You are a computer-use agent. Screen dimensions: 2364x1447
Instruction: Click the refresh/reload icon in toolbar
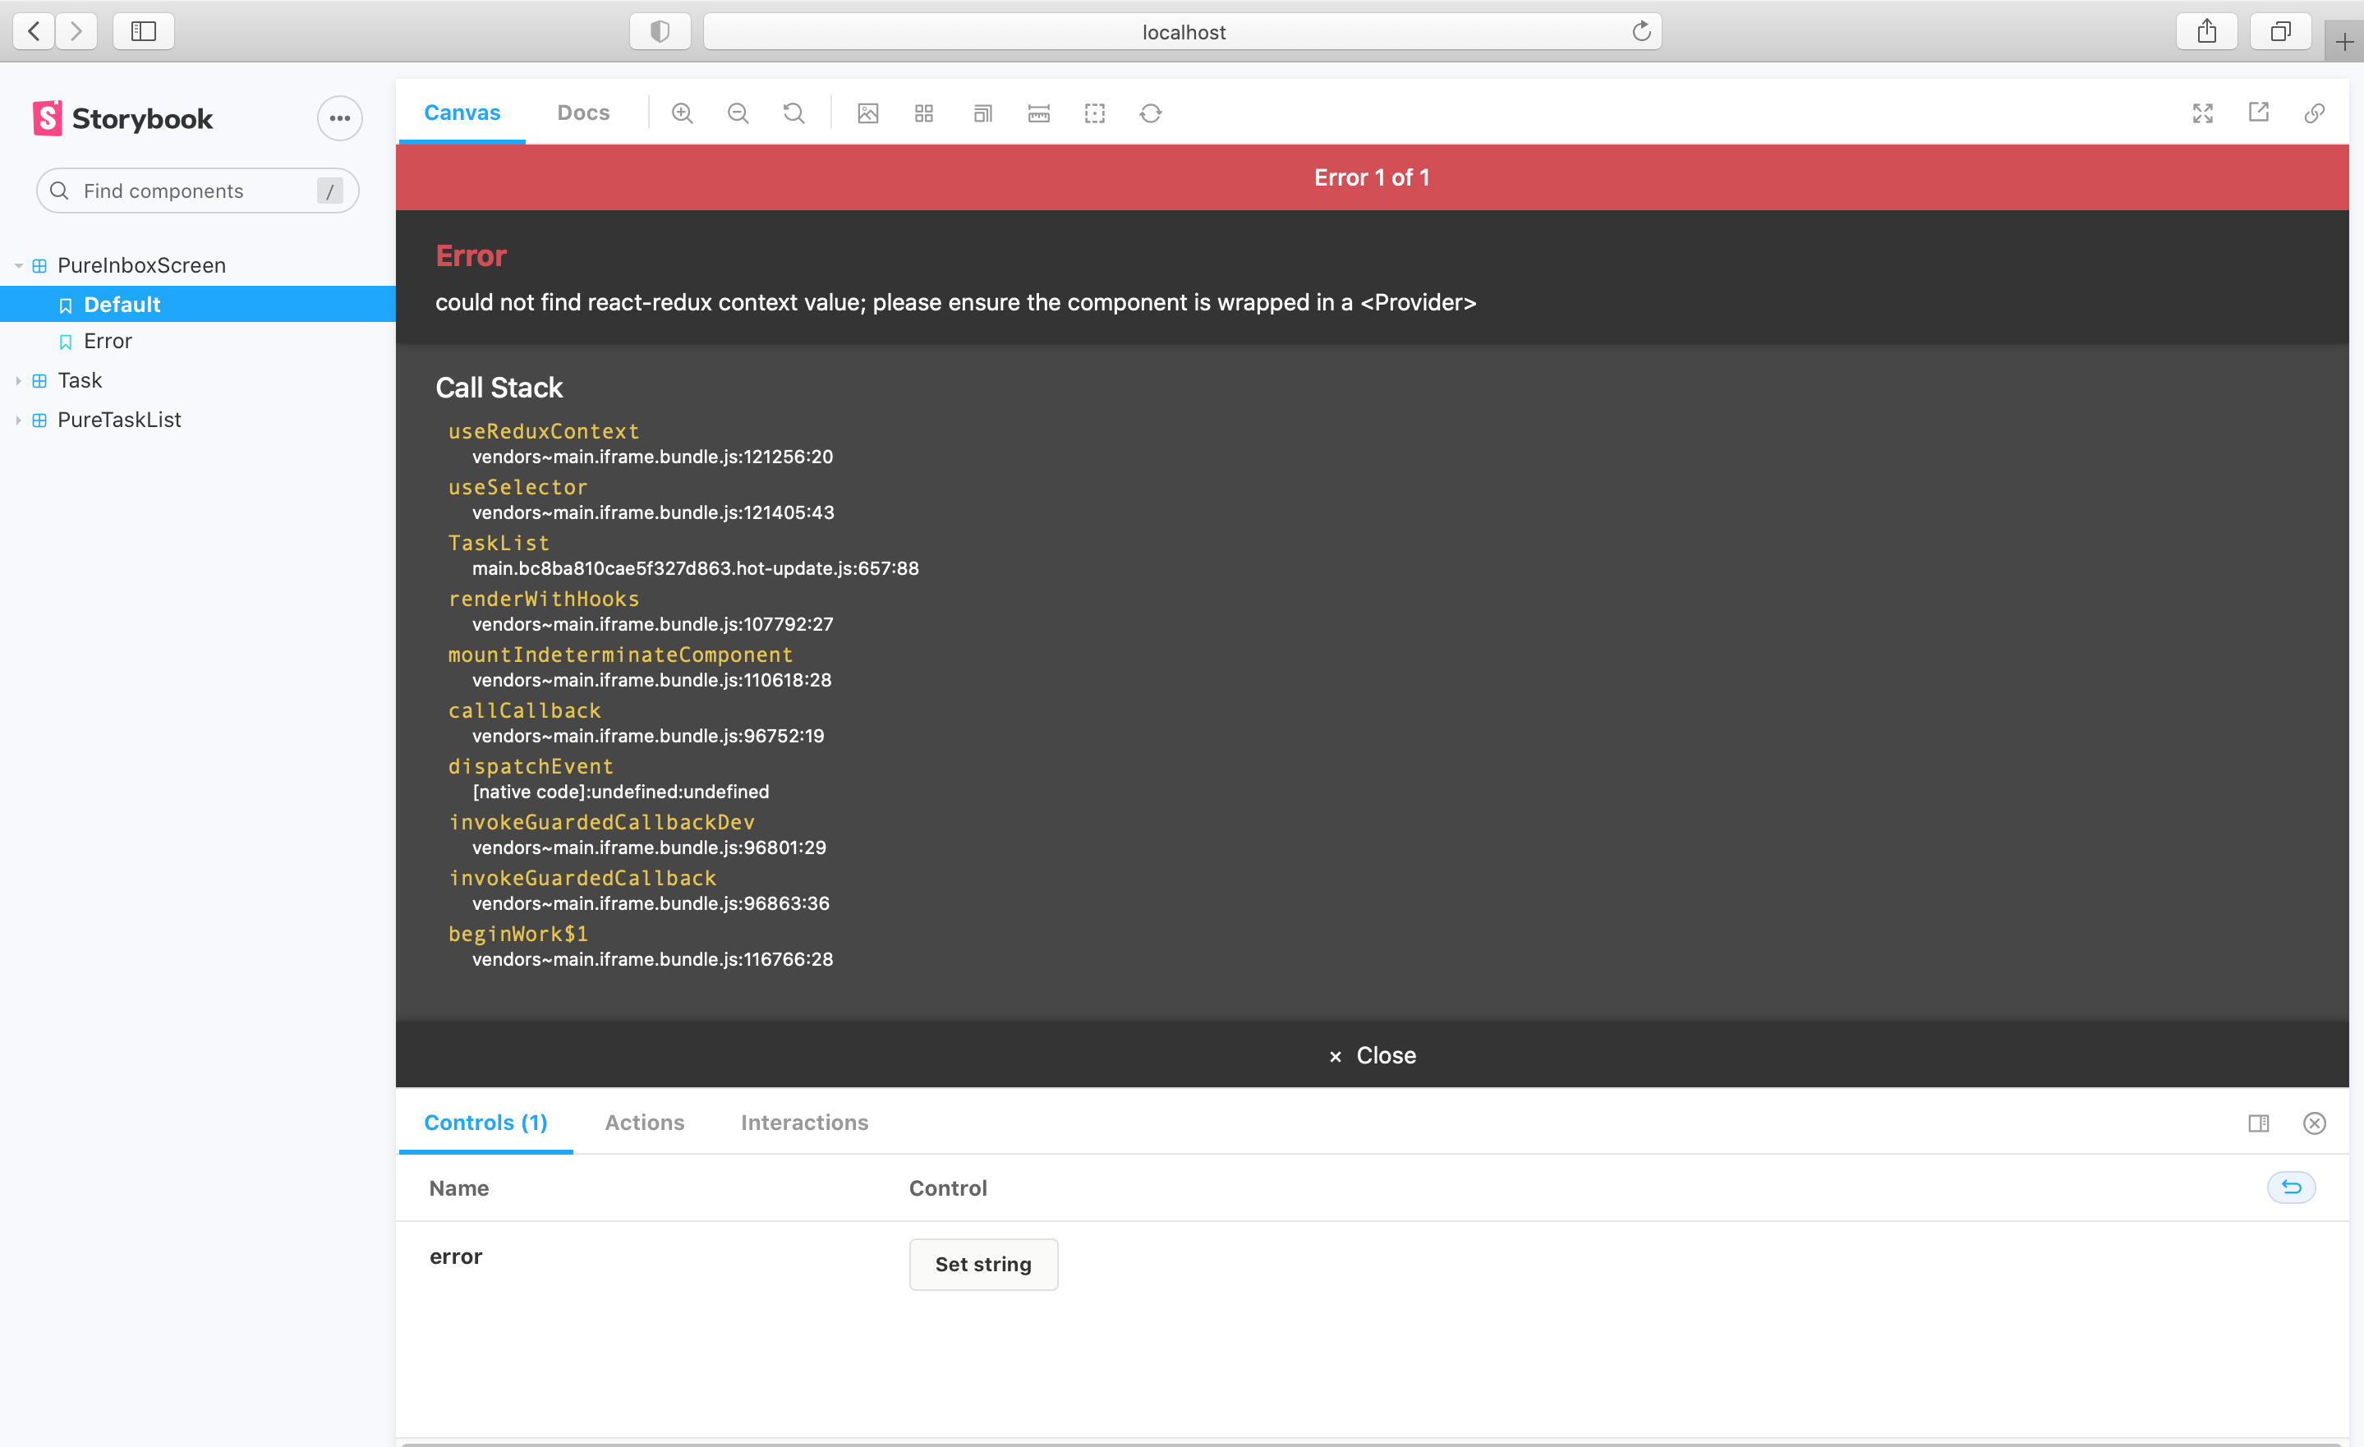point(1150,113)
